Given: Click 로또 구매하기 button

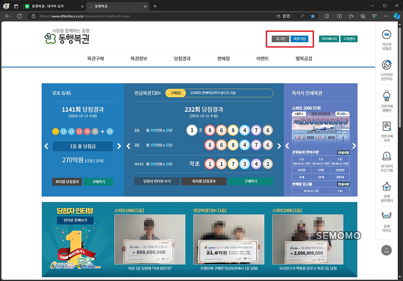Looking at the screenshot, I should pyautogui.click(x=98, y=182).
